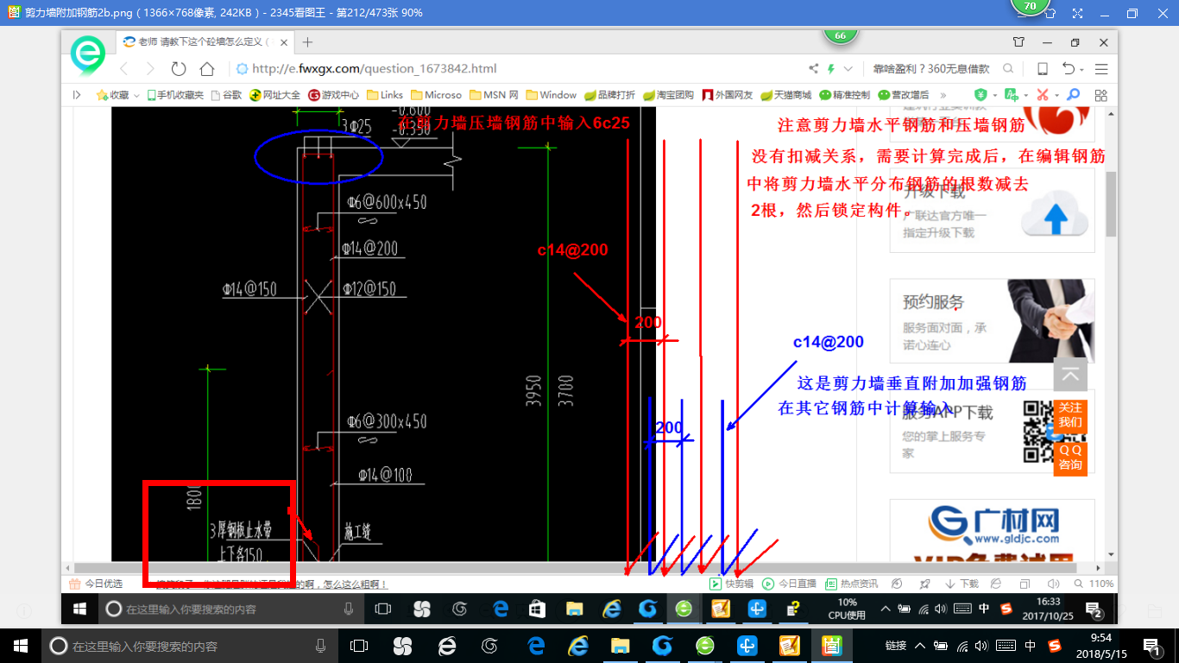Screen dimensions: 1179x663
Task: Show hidden tray icons on the bottom taskbar
Action: [x=919, y=646]
